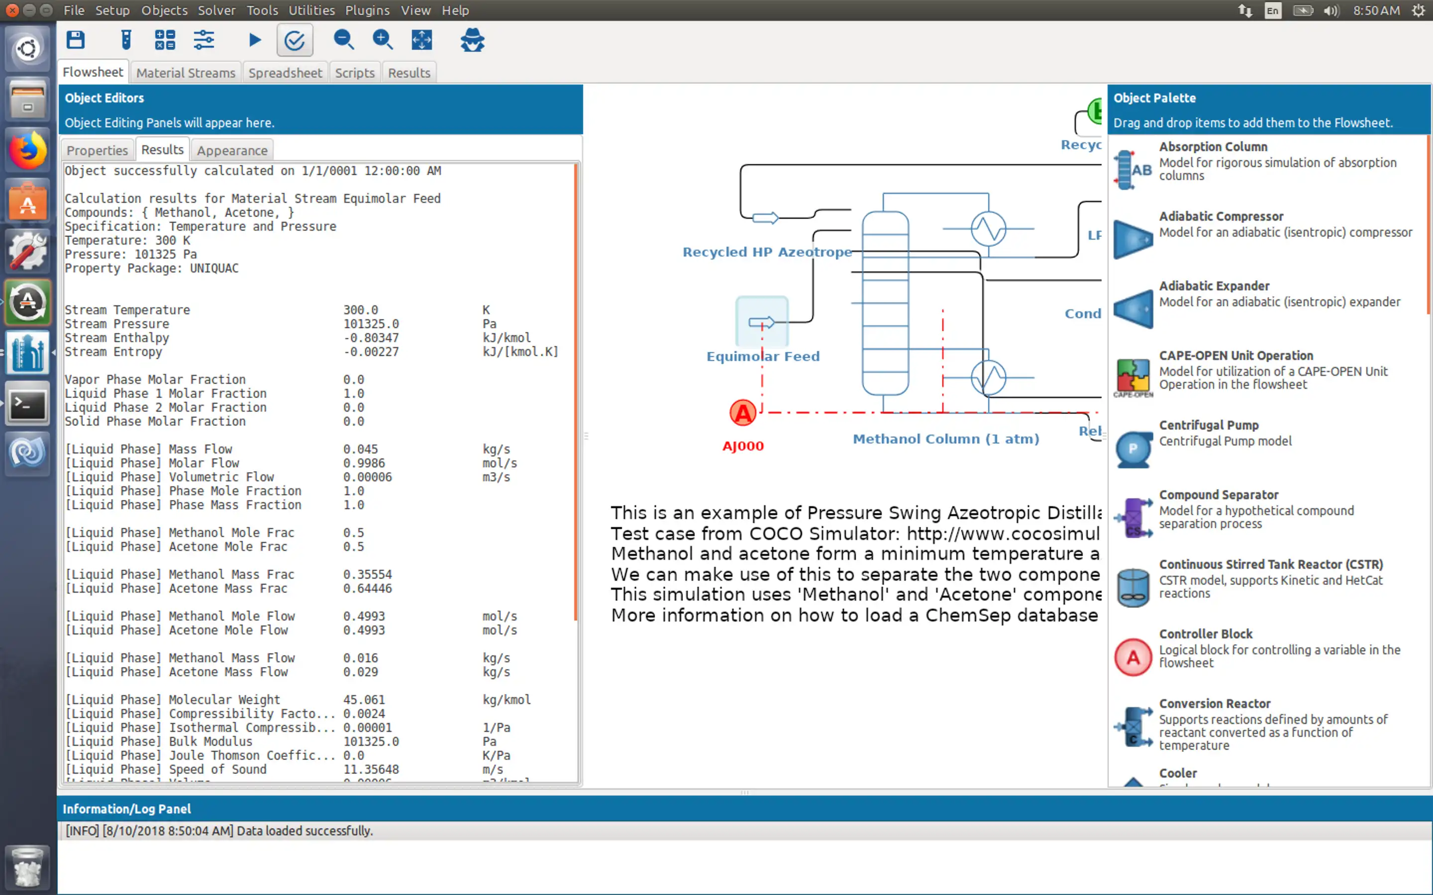Click the settings/sliders tool icon
This screenshot has height=895, width=1433.
point(203,39)
